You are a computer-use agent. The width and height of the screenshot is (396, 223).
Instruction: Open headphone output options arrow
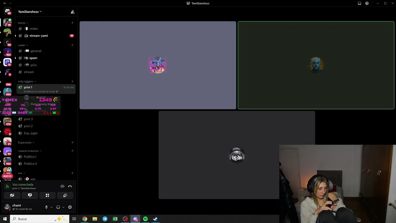click(x=63, y=207)
